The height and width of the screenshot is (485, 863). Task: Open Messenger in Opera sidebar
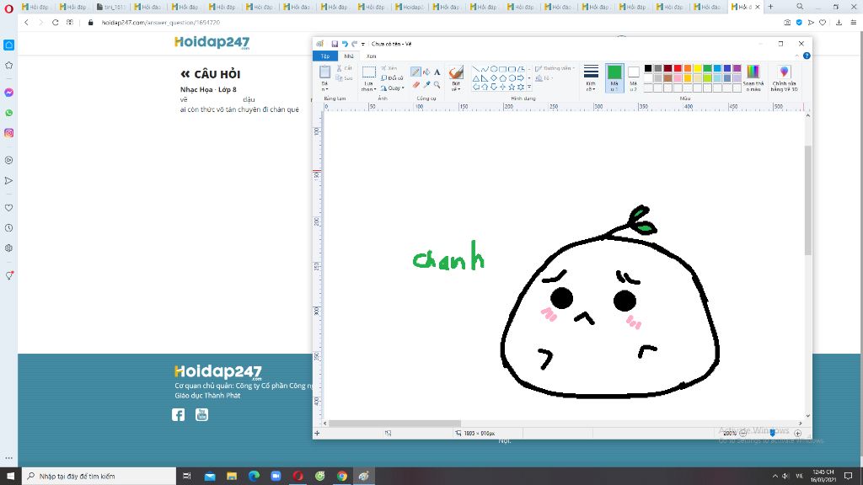click(x=8, y=93)
